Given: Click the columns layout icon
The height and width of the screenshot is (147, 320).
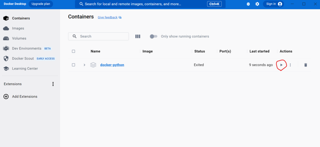Looking at the screenshot, I should point(138,36).
